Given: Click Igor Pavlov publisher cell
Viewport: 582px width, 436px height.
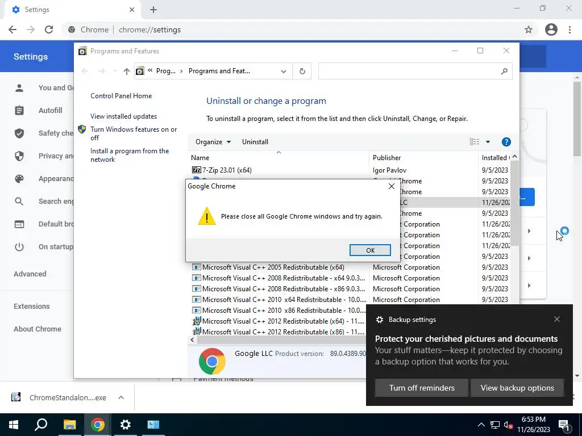Looking at the screenshot, I should click(x=389, y=170).
